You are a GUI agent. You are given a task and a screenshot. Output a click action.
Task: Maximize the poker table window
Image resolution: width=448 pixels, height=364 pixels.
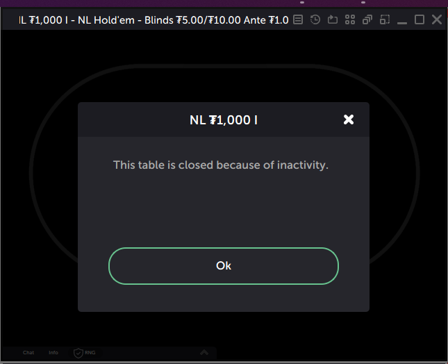click(x=420, y=20)
